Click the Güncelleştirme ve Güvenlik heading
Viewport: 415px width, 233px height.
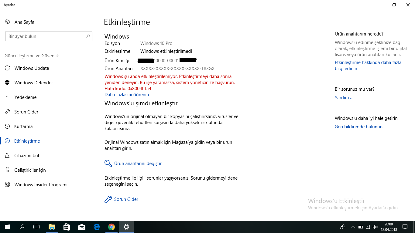point(32,56)
